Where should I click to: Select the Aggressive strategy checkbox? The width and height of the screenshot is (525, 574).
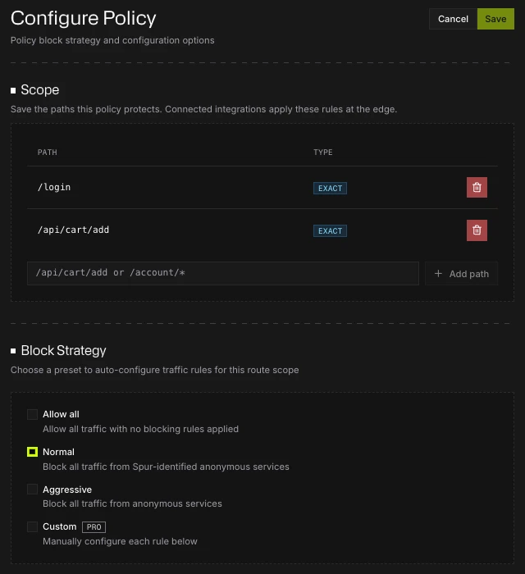click(32, 490)
